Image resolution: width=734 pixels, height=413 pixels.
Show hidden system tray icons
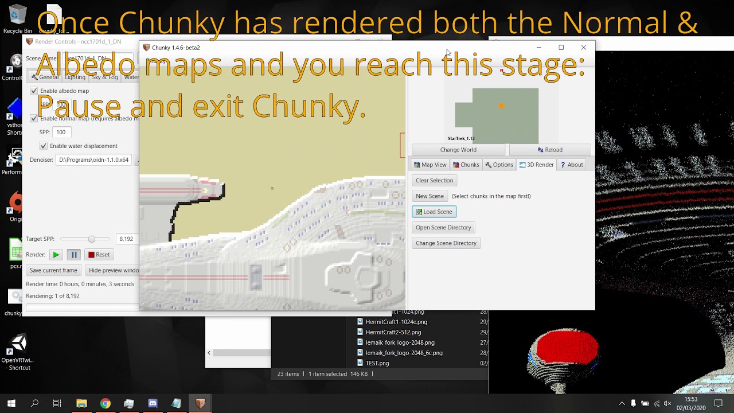click(x=622, y=404)
